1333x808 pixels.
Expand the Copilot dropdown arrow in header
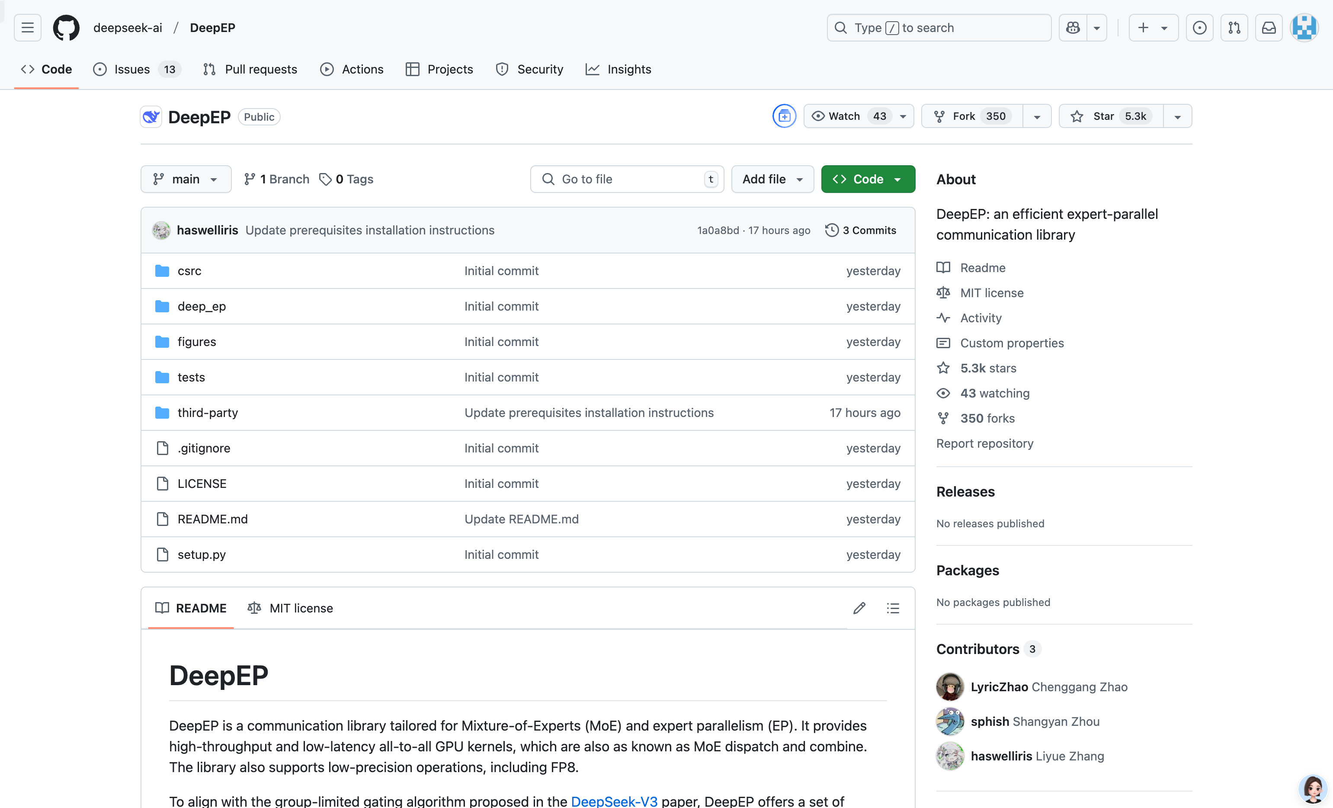point(1096,28)
